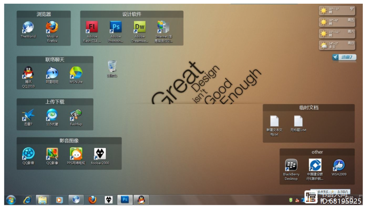The image size is (366, 208).
Task: Open the TheWorld browser desktop shortcut
Action: pos(28,27)
